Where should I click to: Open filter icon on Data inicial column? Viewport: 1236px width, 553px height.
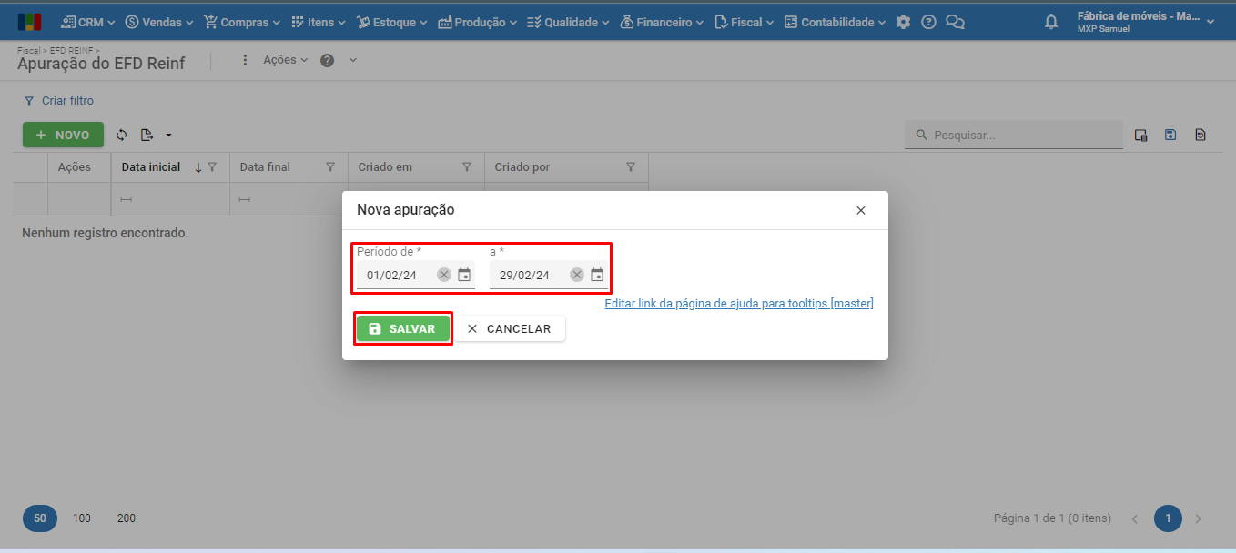pyautogui.click(x=212, y=167)
